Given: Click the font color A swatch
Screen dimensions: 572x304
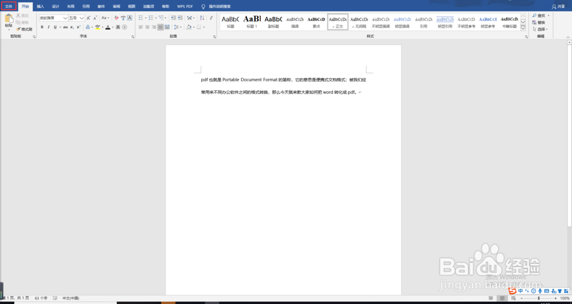Looking at the screenshot, I should pyautogui.click(x=108, y=27).
